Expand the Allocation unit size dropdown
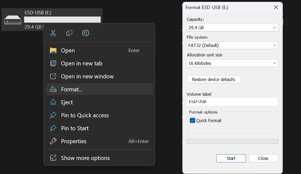This screenshot has width=301, height=174. point(232,63)
